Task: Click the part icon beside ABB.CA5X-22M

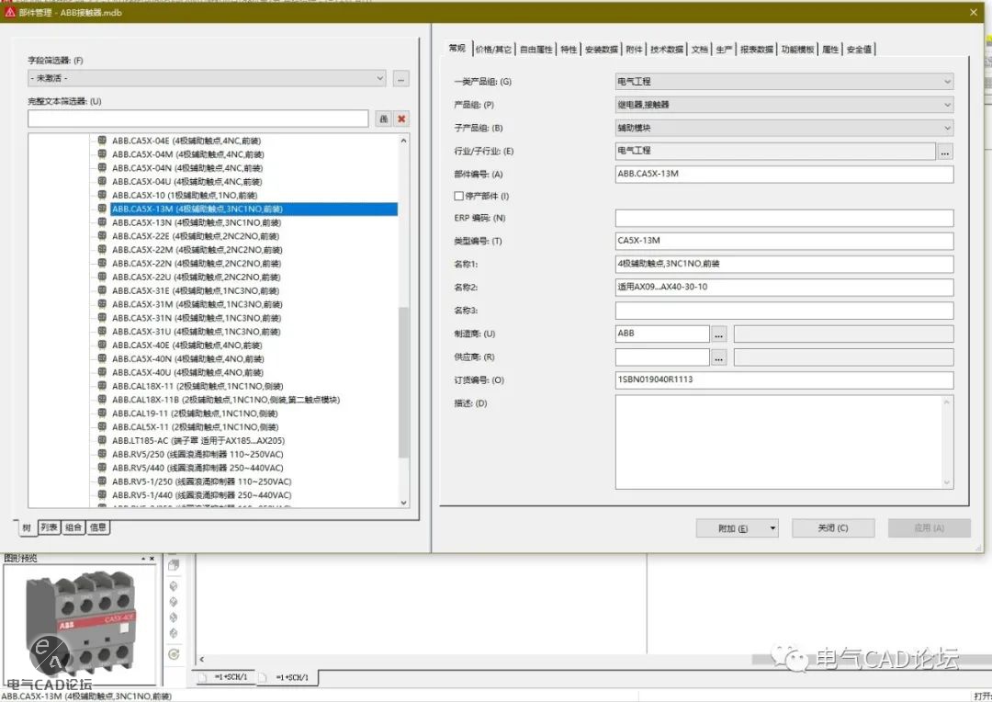Action: 102,249
